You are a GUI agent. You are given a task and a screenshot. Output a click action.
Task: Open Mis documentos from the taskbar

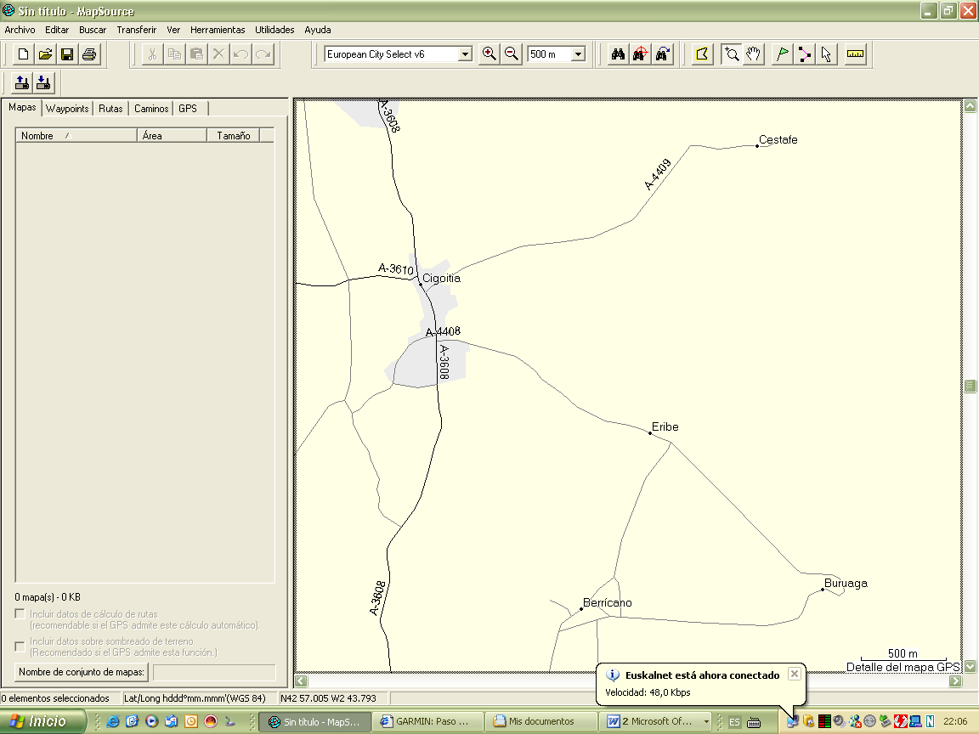click(540, 722)
